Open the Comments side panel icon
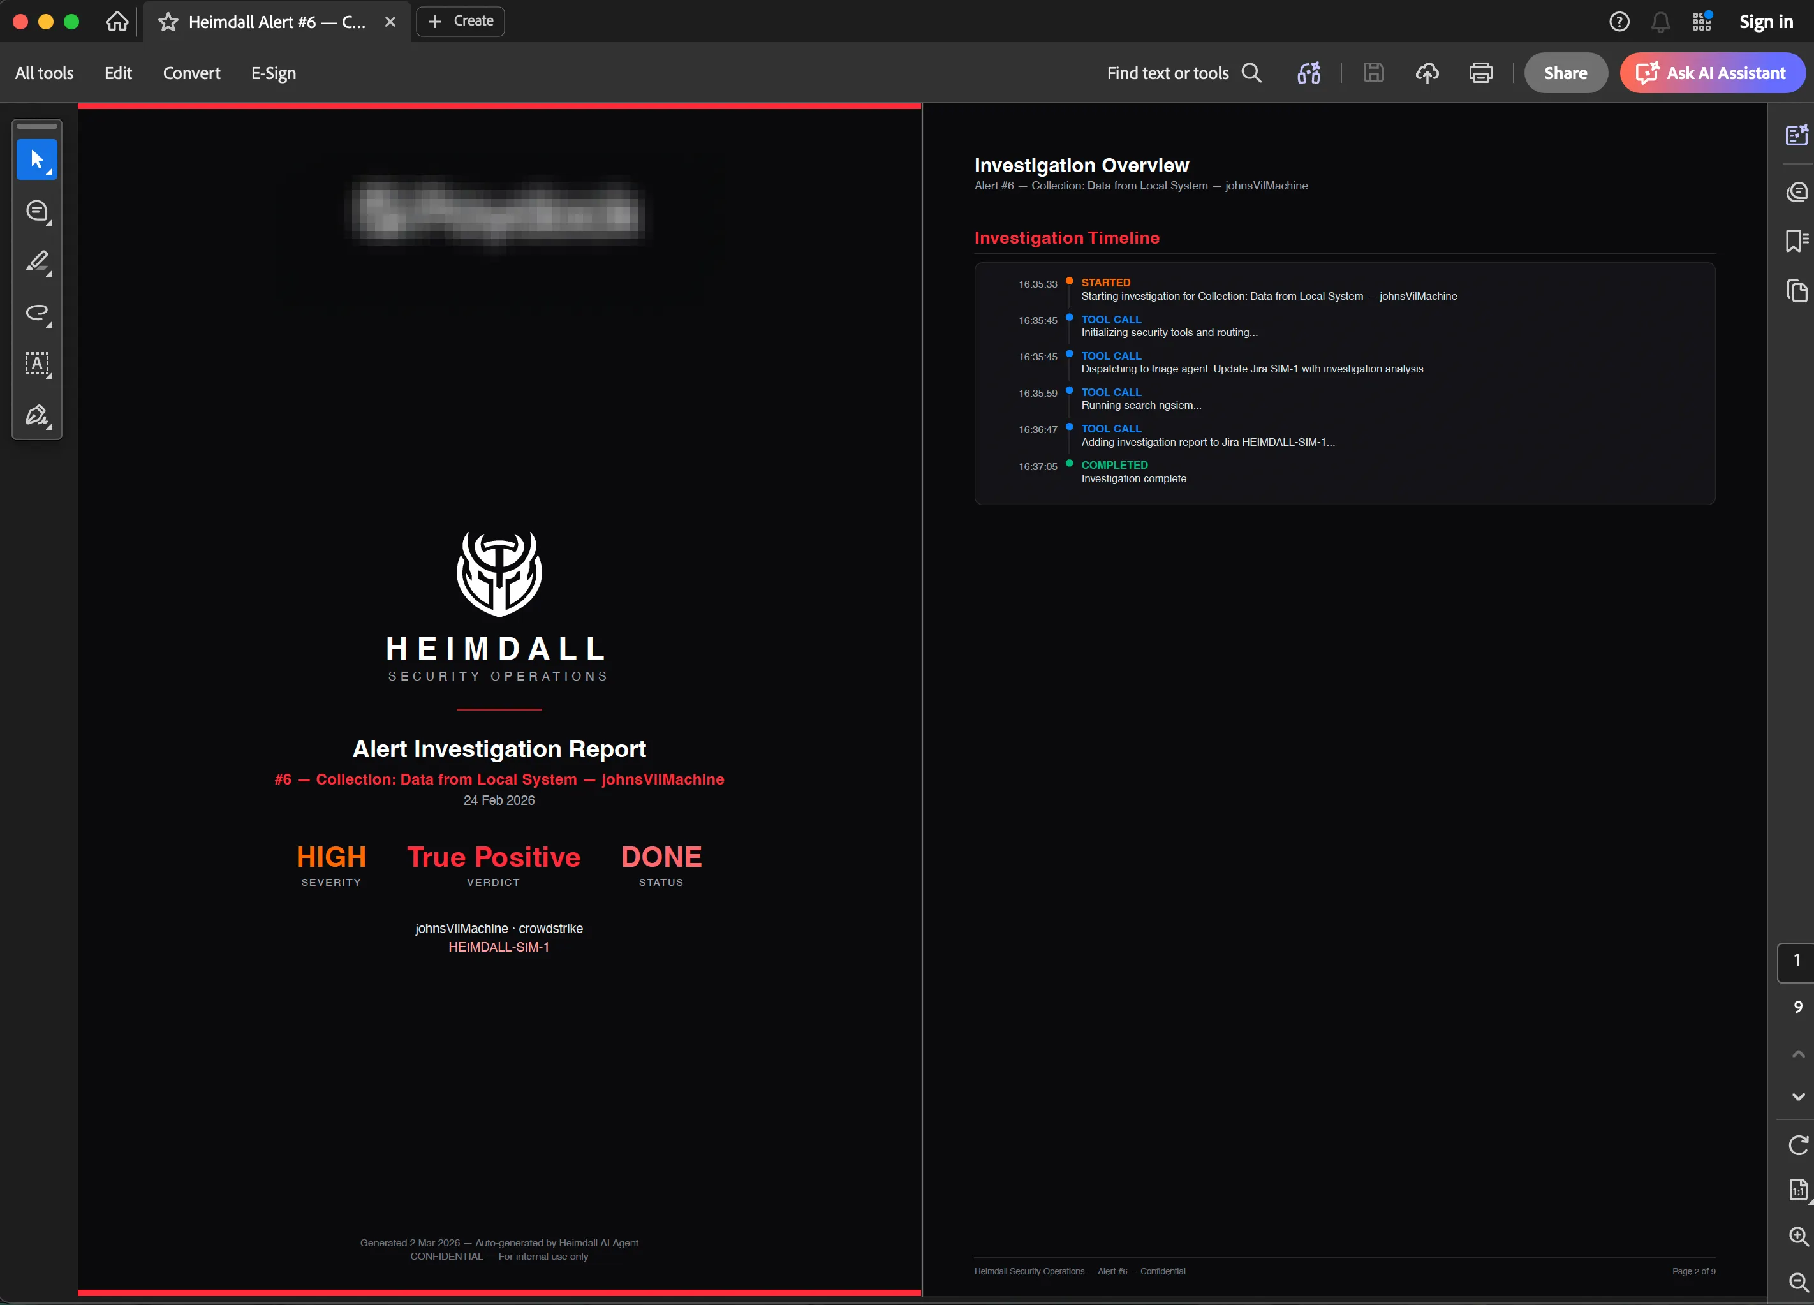The height and width of the screenshot is (1305, 1814). coord(1796,192)
